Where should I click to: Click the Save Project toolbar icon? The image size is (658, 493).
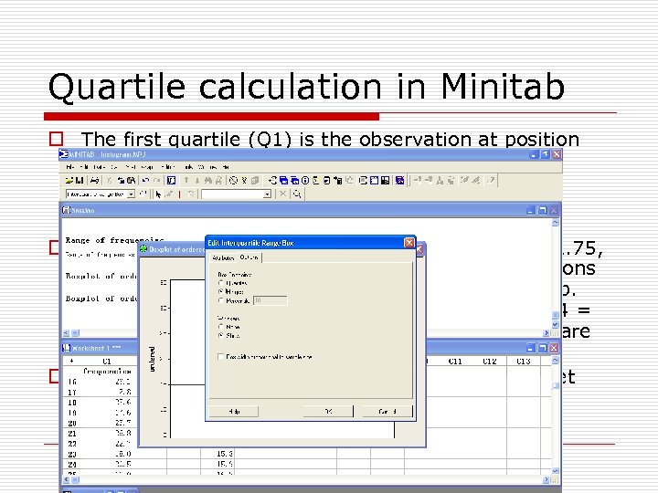point(80,180)
